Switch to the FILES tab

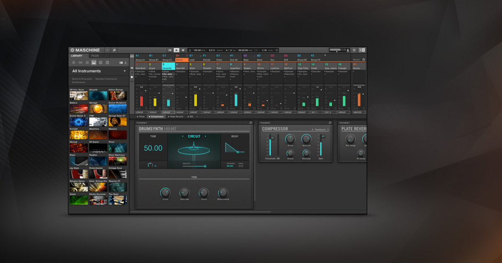(x=95, y=56)
